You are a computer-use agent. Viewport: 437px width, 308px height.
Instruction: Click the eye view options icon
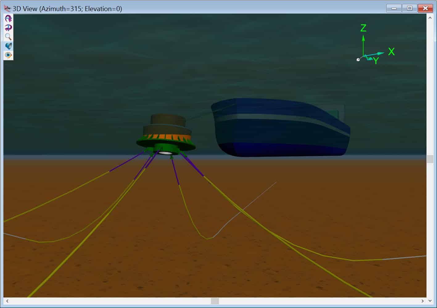coord(8,55)
